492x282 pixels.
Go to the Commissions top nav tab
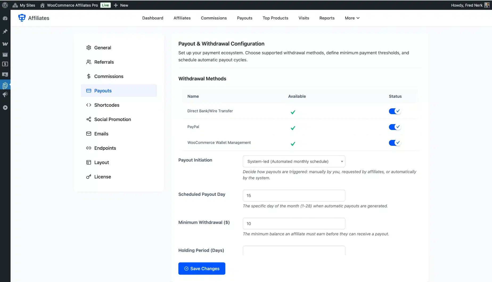214,18
